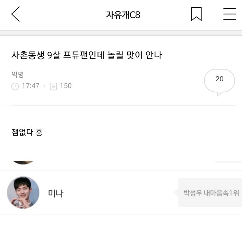Image resolution: width=242 pixels, height=242 pixels.
Task: Open the hamburger menu
Action: [230, 14]
